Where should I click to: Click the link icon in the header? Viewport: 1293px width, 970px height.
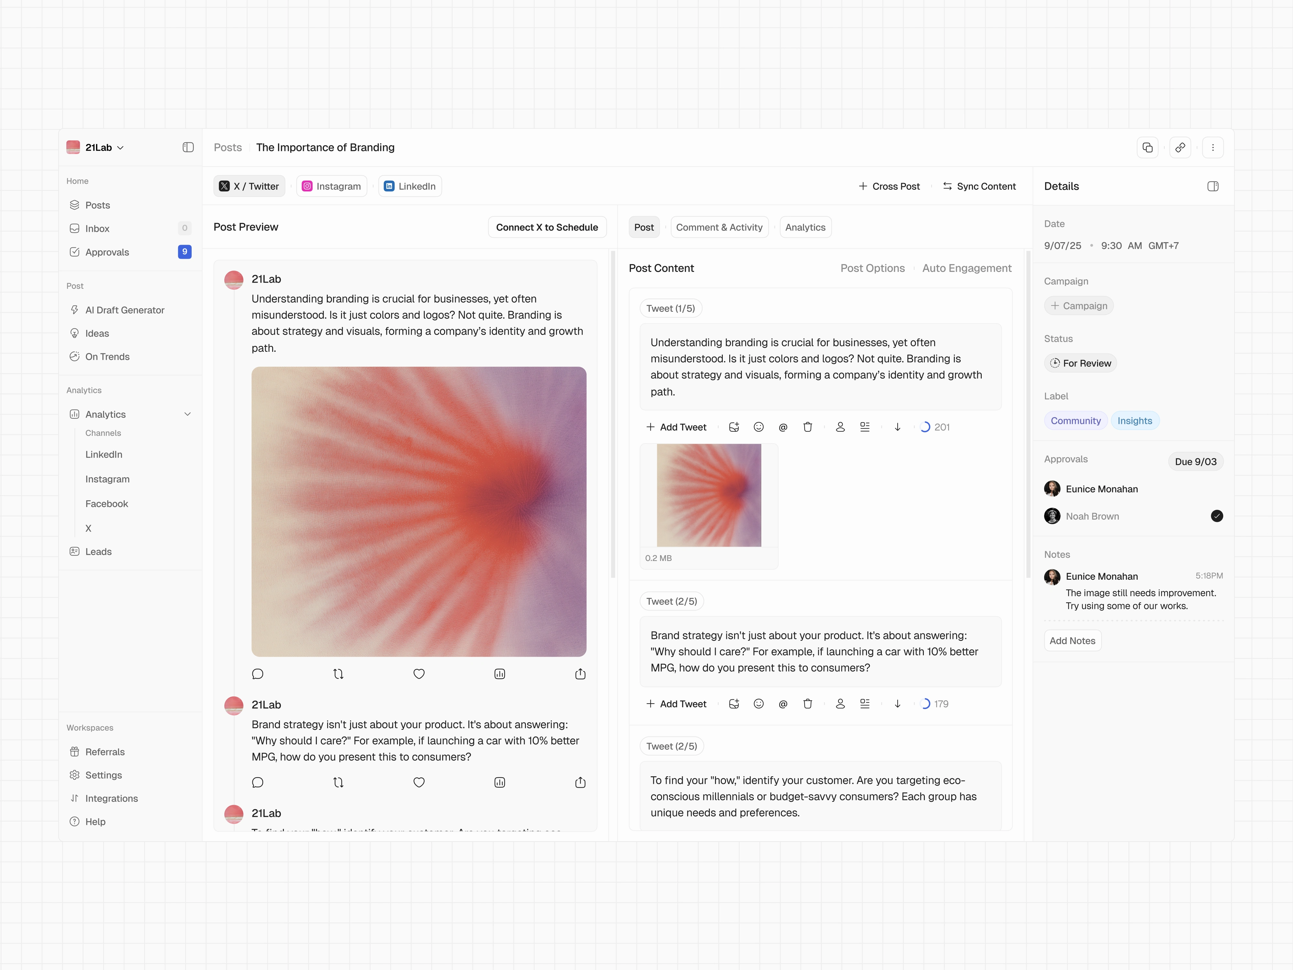tap(1180, 147)
